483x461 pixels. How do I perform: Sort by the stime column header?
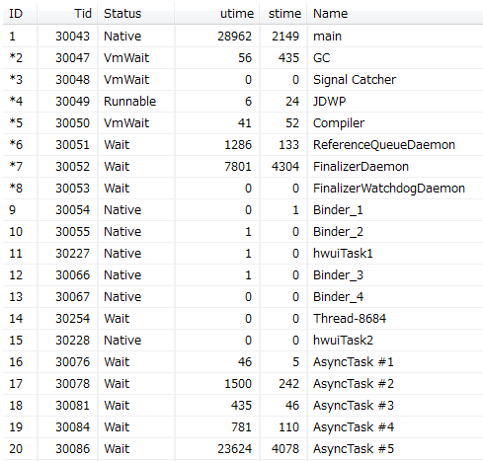pyautogui.click(x=283, y=13)
